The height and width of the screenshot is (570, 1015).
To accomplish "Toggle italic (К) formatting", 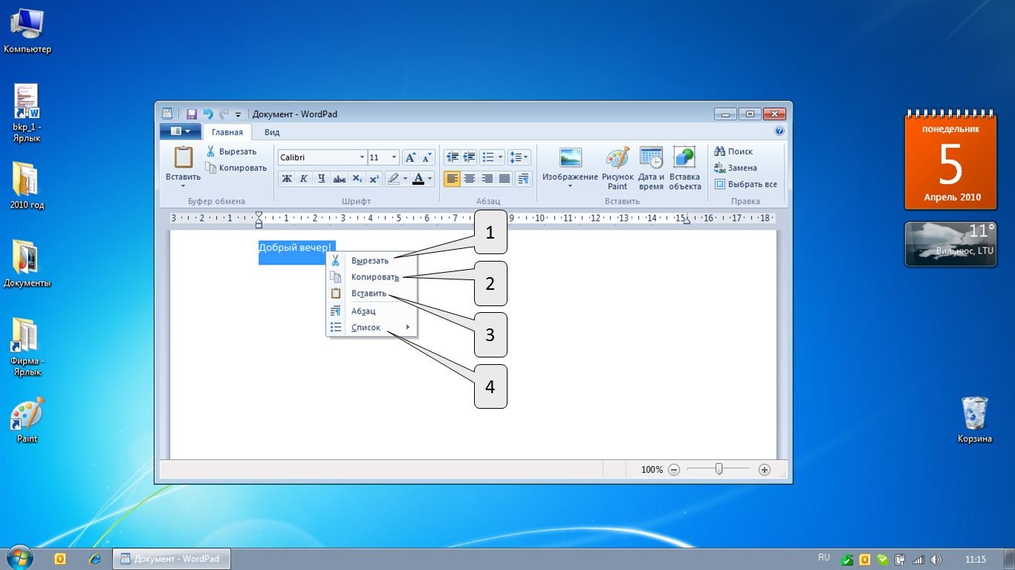I will tap(304, 179).
